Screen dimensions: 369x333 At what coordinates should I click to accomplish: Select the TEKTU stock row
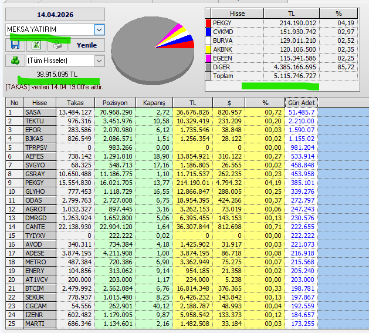click(161, 121)
